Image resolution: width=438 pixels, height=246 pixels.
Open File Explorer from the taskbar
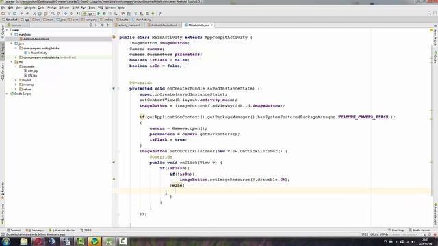click(24, 241)
